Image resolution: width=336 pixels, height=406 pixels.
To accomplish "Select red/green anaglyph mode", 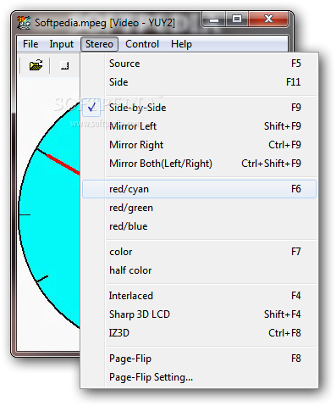I will point(199,208).
